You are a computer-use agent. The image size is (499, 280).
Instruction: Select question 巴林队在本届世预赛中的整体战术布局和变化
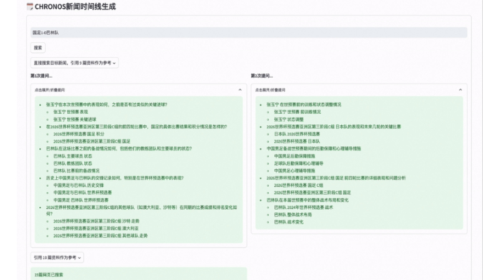pos(308,200)
